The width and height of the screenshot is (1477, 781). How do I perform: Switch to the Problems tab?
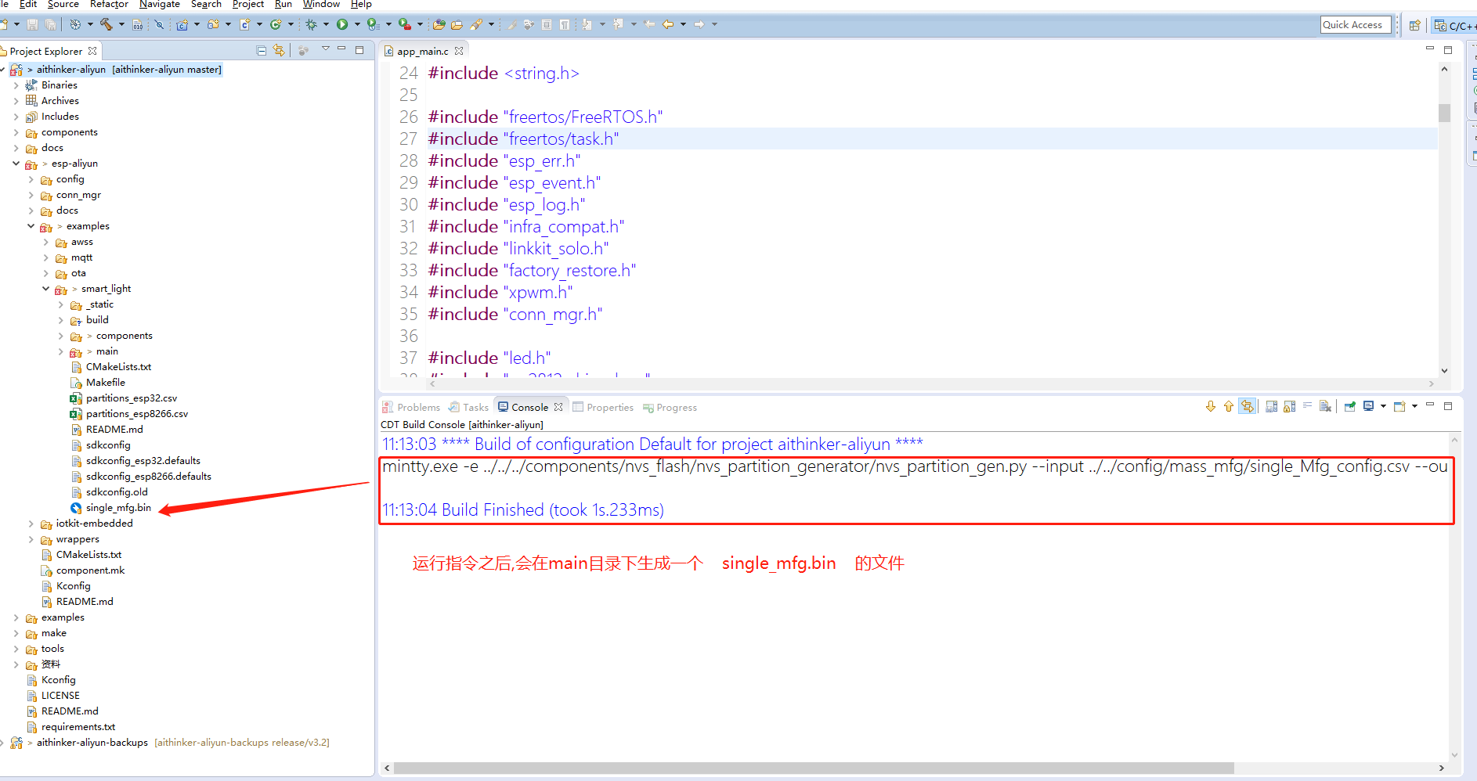(x=411, y=407)
